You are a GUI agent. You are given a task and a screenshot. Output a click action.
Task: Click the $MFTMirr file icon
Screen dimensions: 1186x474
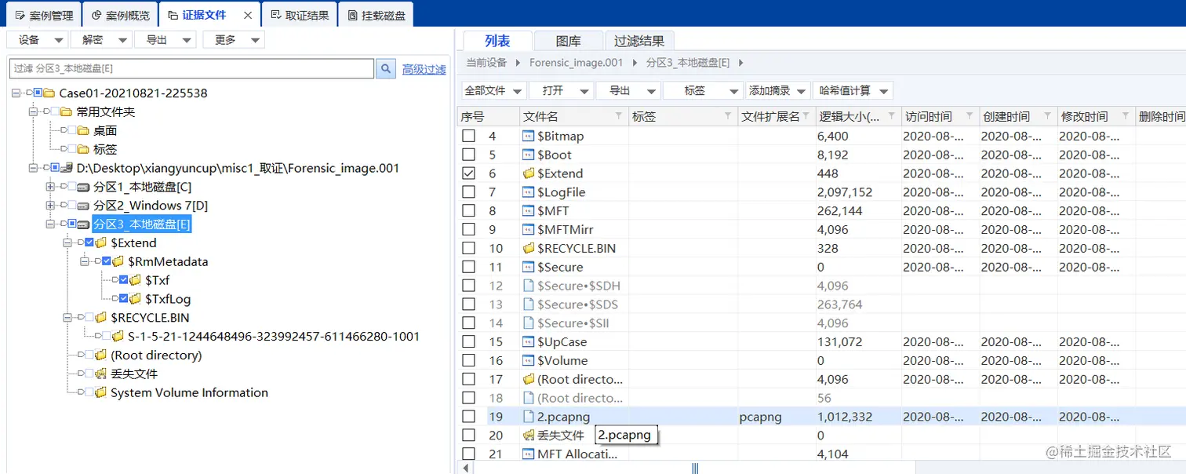528,230
